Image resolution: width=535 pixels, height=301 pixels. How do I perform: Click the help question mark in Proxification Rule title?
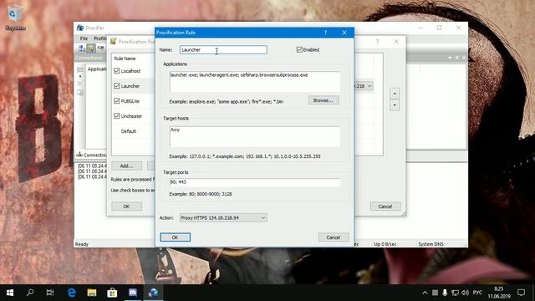coord(325,33)
